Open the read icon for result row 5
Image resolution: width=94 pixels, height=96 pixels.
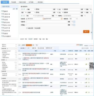(89, 74)
